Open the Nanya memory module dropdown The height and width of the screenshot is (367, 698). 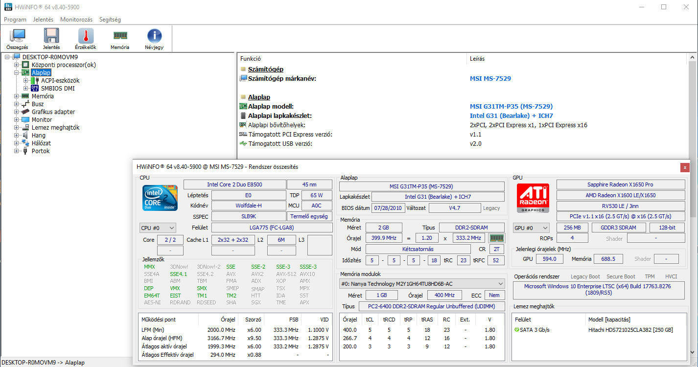click(x=421, y=284)
